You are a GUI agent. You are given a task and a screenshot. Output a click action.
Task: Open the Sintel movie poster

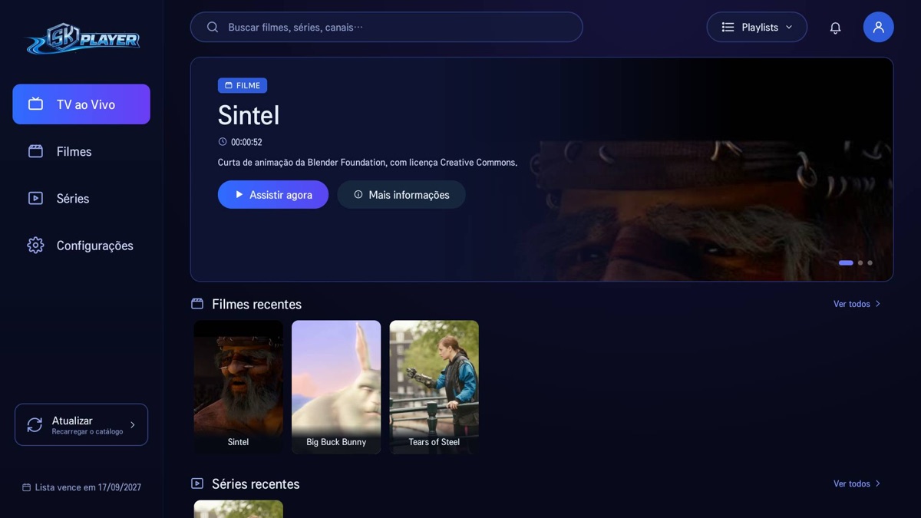tap(239, 387)
